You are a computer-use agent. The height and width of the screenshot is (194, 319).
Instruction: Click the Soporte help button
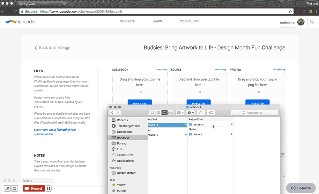tap(301, 188)
